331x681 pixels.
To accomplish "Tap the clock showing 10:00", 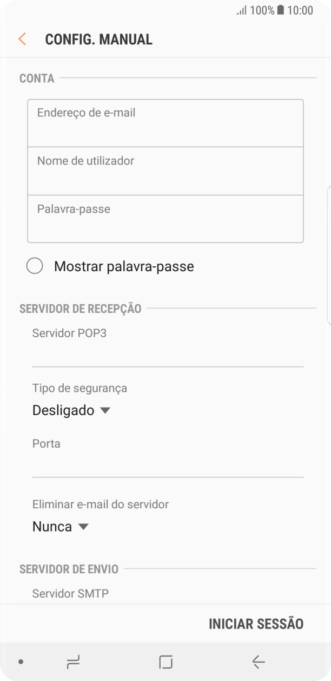I will tap(300, 10).
